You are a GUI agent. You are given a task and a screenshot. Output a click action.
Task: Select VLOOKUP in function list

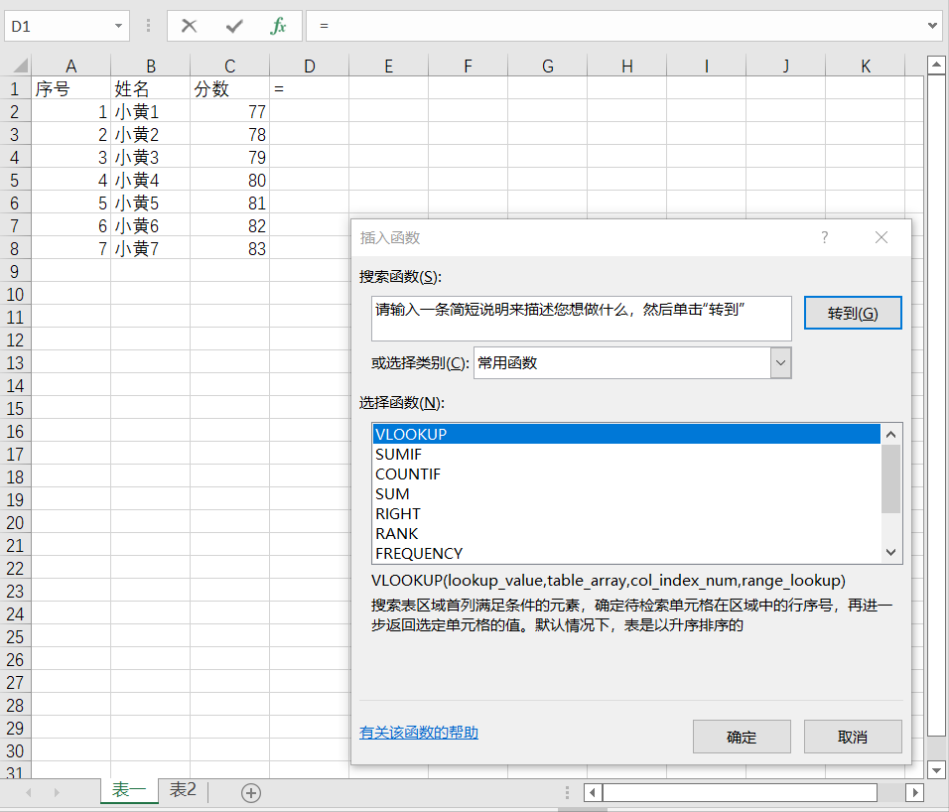click(626, 434)
